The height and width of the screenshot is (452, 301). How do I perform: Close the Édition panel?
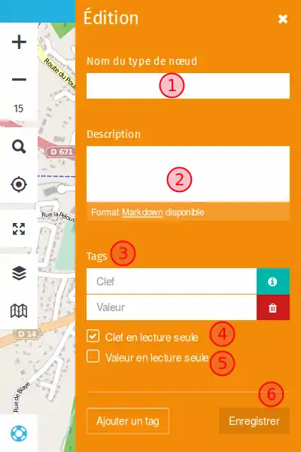[x=283, y=19]
